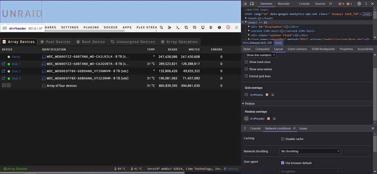Switch to the Computed tab in DevTools
The width and height of the screenshot is (377, 174).
(262, 49)
